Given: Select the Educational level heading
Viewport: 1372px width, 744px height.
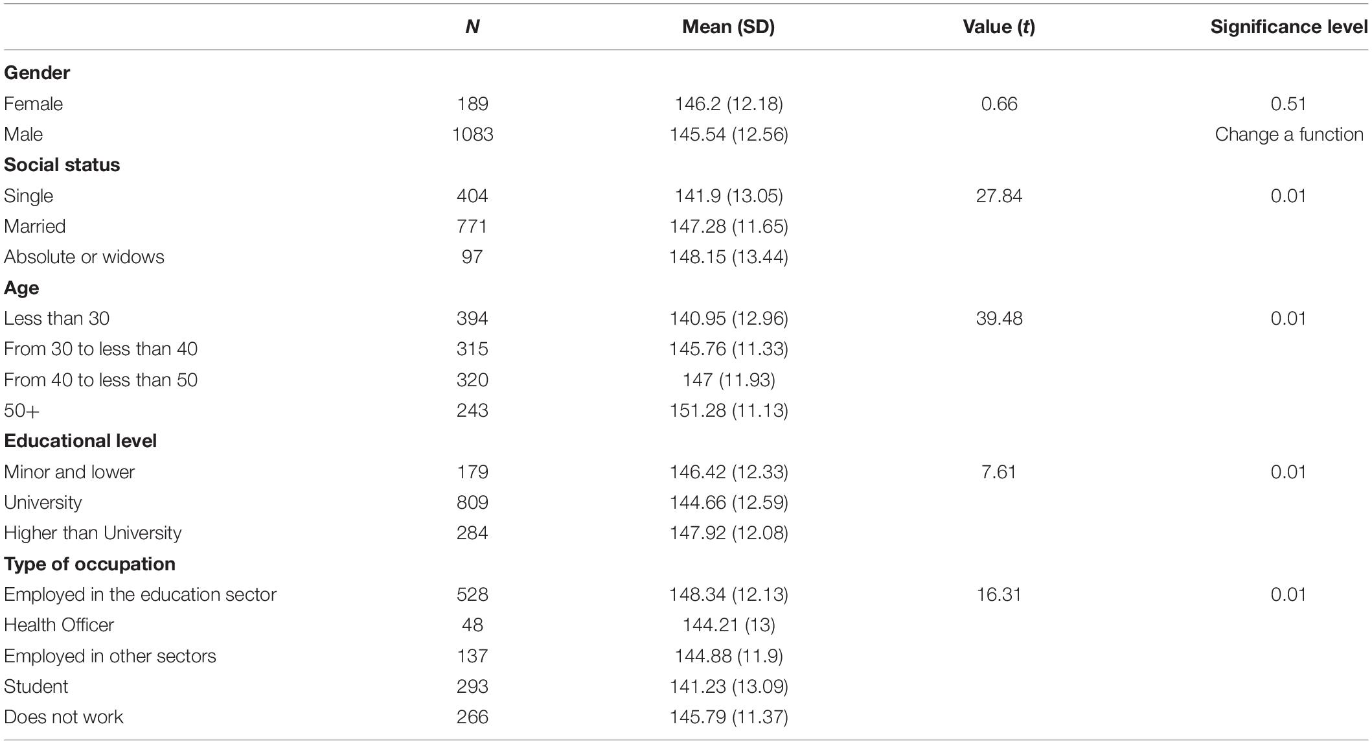Looking at the screenshot, I should (80, 441).
